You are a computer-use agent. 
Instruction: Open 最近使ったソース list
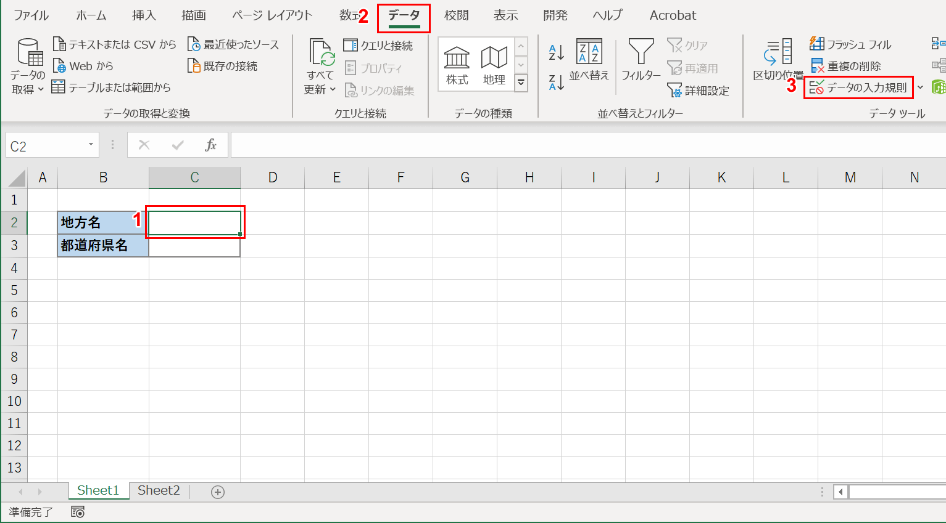233,44
